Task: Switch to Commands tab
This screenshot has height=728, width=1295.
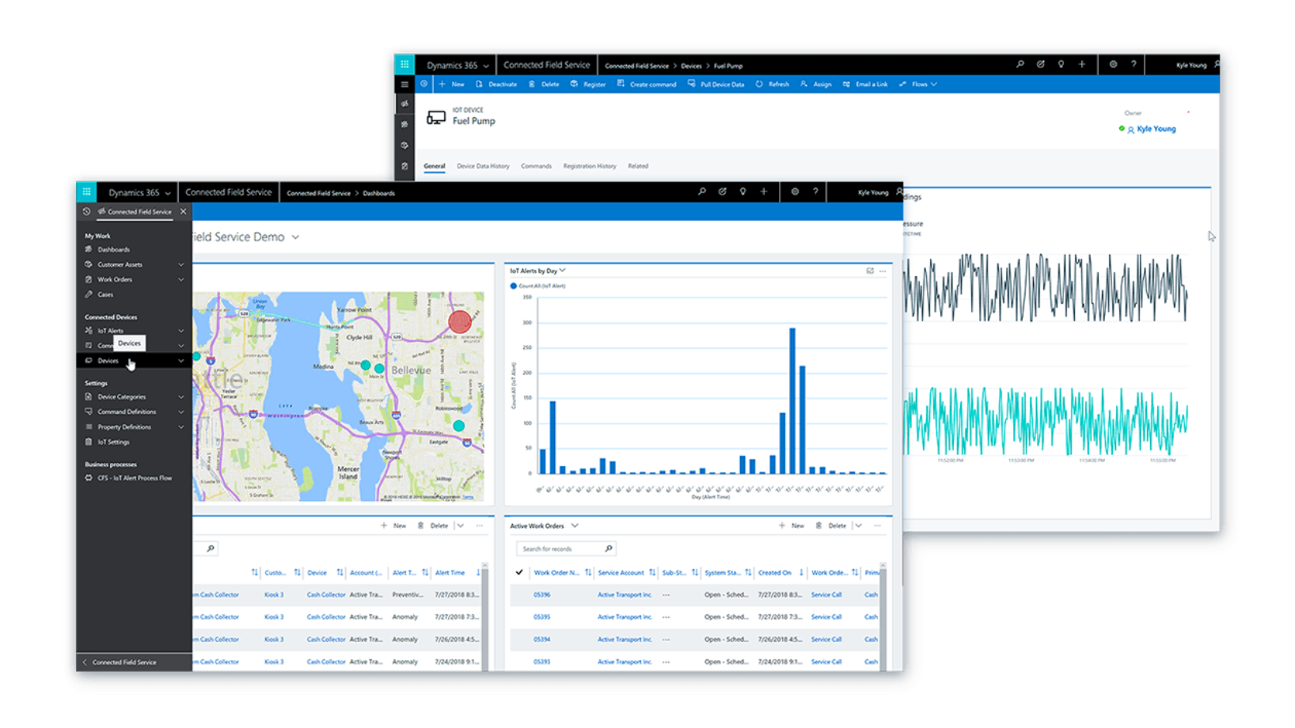Action: 536,166
